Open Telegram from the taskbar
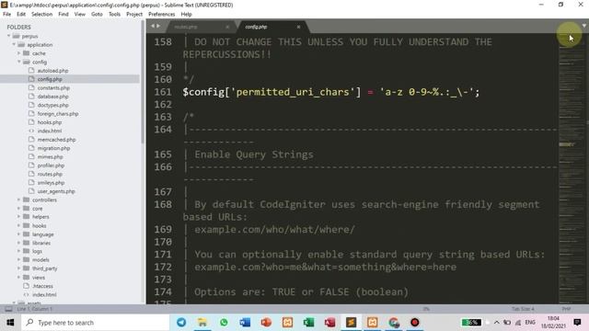 click(x=181, y=323)
